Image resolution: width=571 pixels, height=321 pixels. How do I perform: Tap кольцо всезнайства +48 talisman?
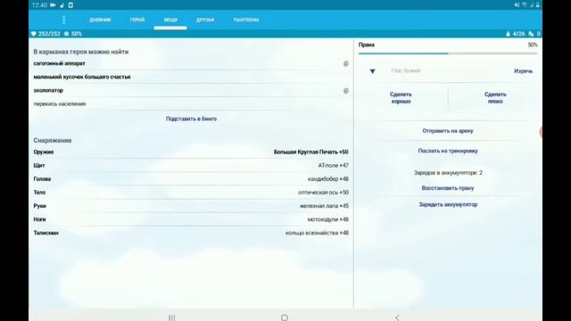317,233
